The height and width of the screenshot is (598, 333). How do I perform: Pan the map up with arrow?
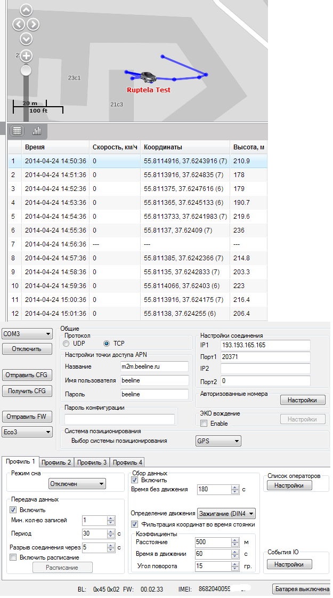(26, 10)
